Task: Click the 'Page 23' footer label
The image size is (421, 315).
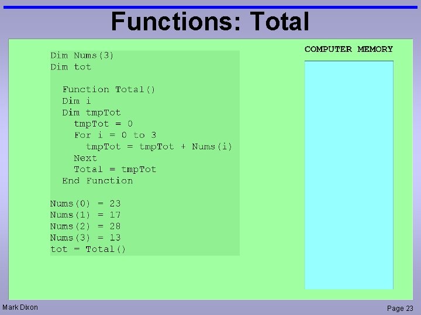Action: tap(400, 309)
